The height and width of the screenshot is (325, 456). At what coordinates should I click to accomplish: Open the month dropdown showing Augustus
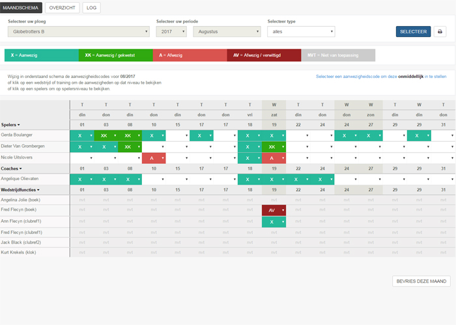click(227, 32)
